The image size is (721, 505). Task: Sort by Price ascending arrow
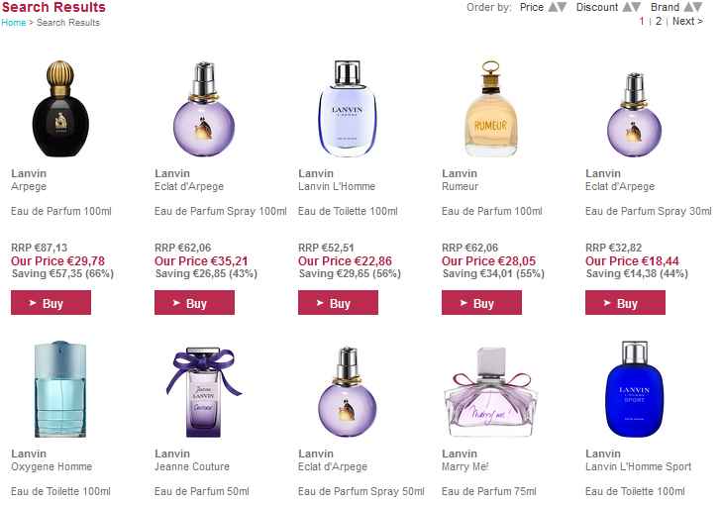[553, 7]
